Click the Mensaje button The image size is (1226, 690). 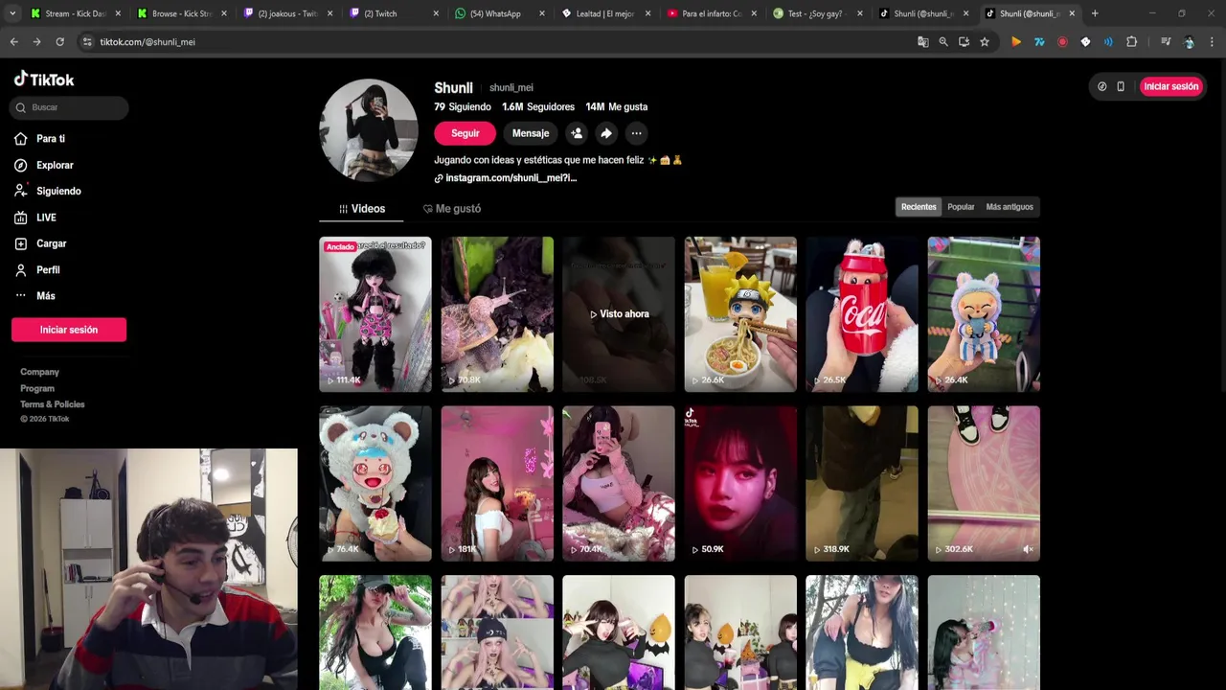pyautogui.click(x=531, y=133)
